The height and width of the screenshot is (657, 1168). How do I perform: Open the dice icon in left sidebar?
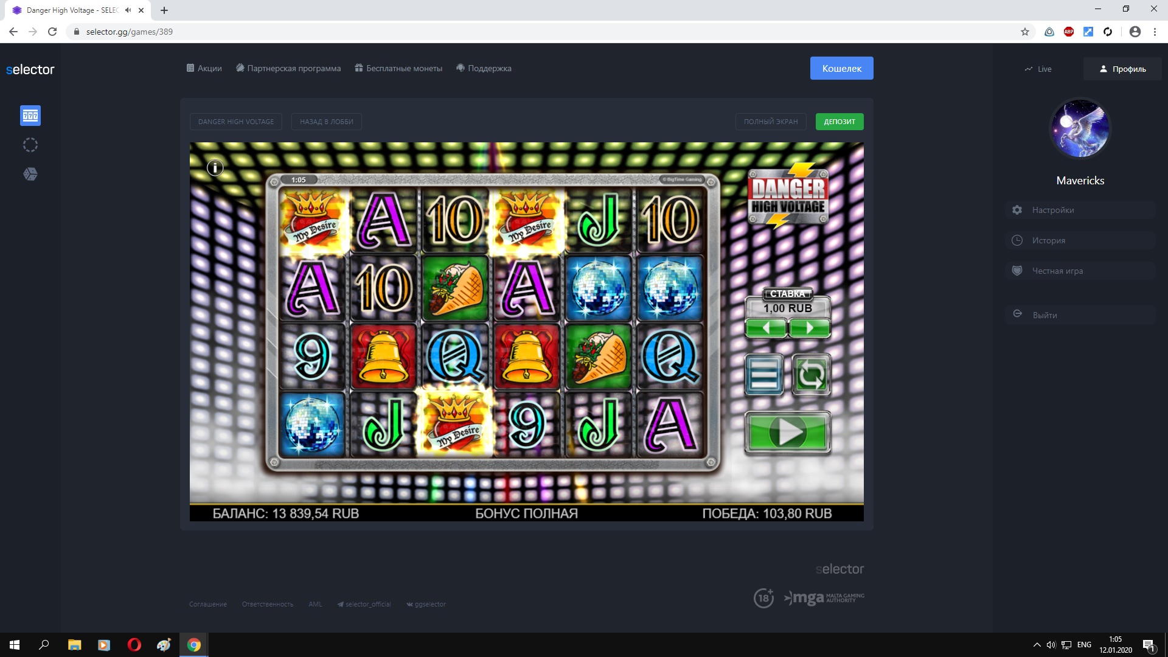coord(30,174)
